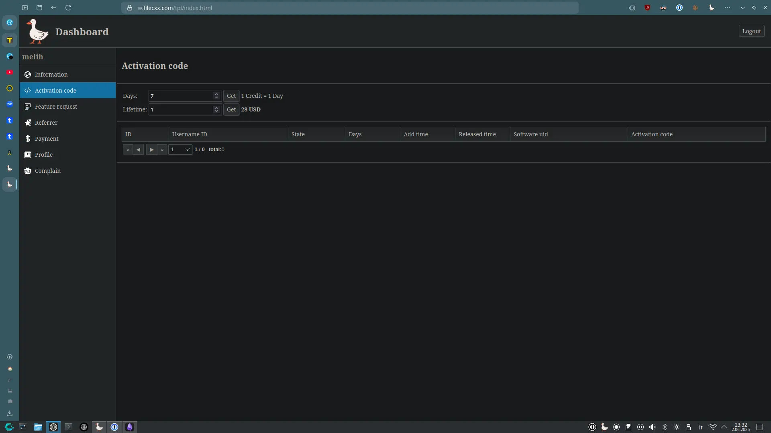The height and width of the screenshot is (433, 771).
Task: Go to the Referrer section
Action: click(x=67, y=123)
